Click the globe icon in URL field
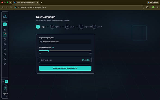This screenshot has height=100, width=160. point(41,42)
